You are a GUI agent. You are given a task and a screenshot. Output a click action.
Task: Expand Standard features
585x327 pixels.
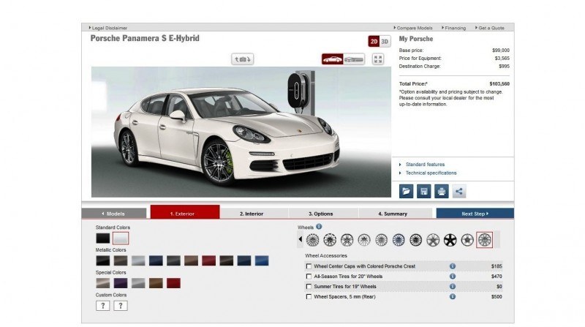[425, 165]
